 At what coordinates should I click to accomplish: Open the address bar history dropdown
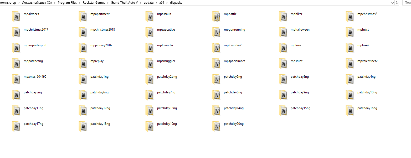(x=393, y=3)
